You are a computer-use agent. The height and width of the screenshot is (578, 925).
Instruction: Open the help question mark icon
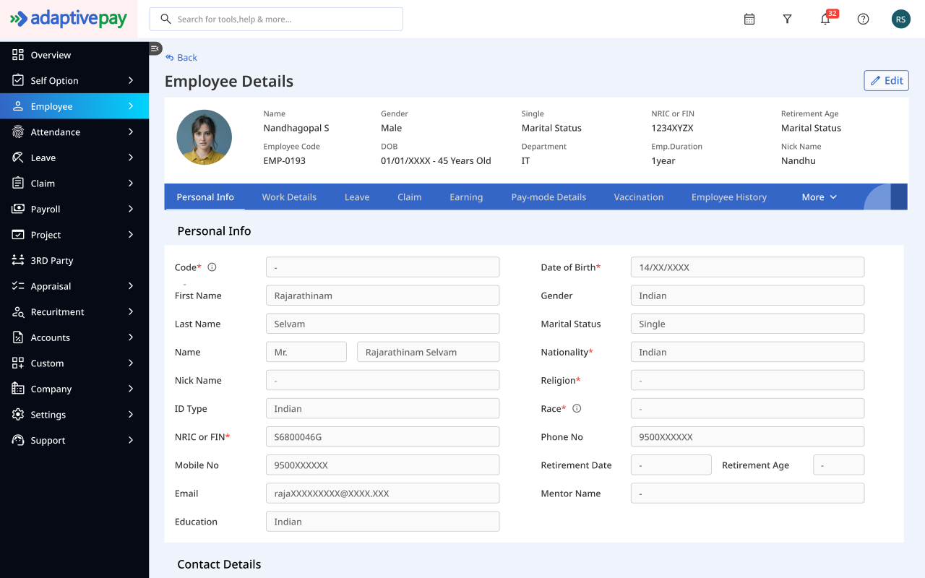pos(863,20)
